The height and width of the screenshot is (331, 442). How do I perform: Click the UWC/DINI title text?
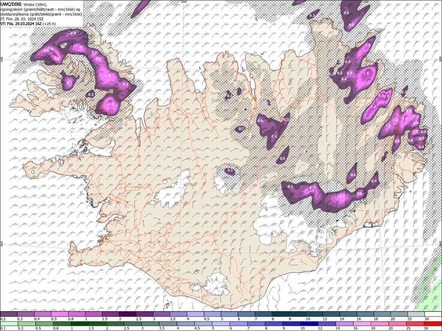coord(11,4)
